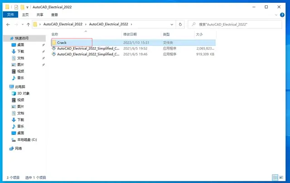Switch to the 主页 ribbon tab
290x183 pixels.
tap(25, 14)
